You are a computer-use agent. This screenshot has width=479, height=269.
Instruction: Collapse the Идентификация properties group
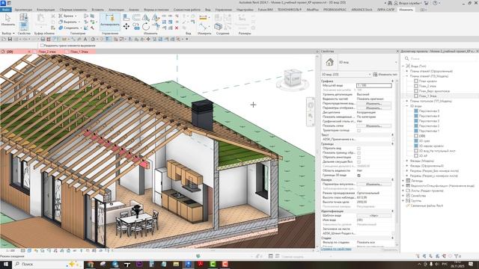click(x=392, y=211)
